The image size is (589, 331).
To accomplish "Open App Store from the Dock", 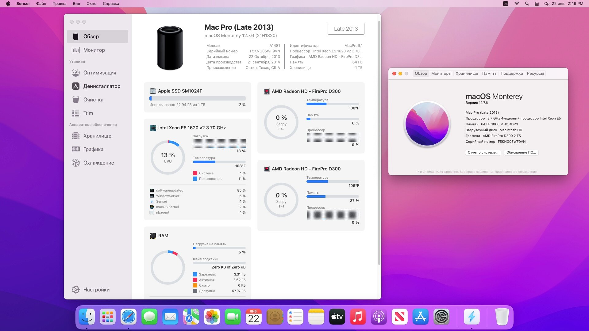I will pyautogui.click(x=421, y=317).
